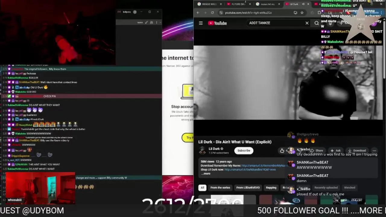Go to YouTube home via logo
Viewport: 386px width, 217px height.
(x=217, y=23)
